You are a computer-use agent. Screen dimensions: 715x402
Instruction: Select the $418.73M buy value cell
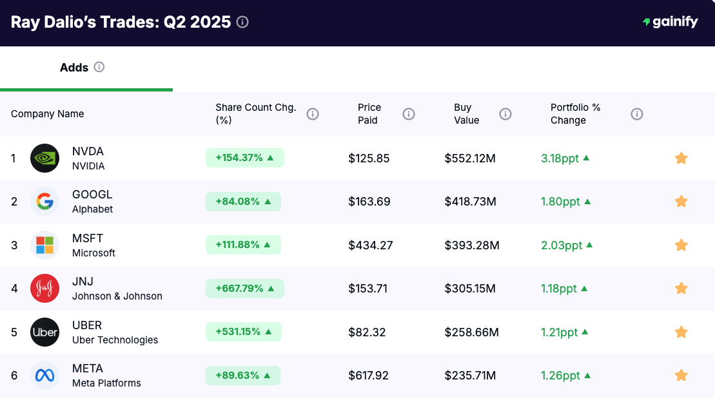(470, 202)
